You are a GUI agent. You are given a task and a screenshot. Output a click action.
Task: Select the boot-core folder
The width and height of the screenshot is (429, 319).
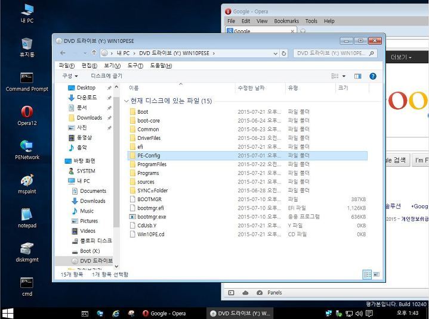pos(248,120)
